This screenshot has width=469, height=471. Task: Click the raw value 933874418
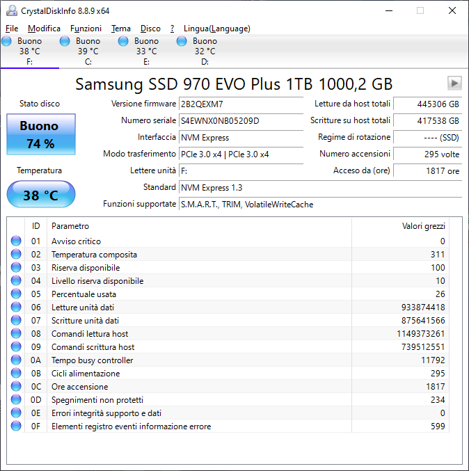(x=423, y=308)
